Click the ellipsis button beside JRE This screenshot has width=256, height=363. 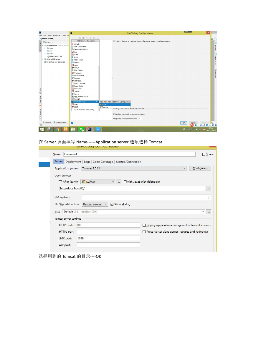coord(209,212)
